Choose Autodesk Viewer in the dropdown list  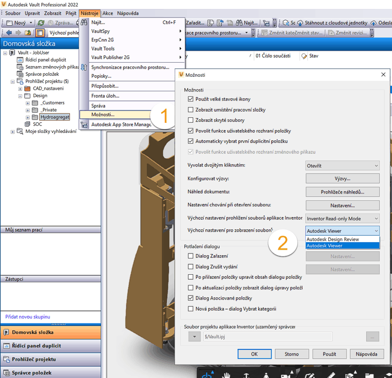tap(342, 246)
